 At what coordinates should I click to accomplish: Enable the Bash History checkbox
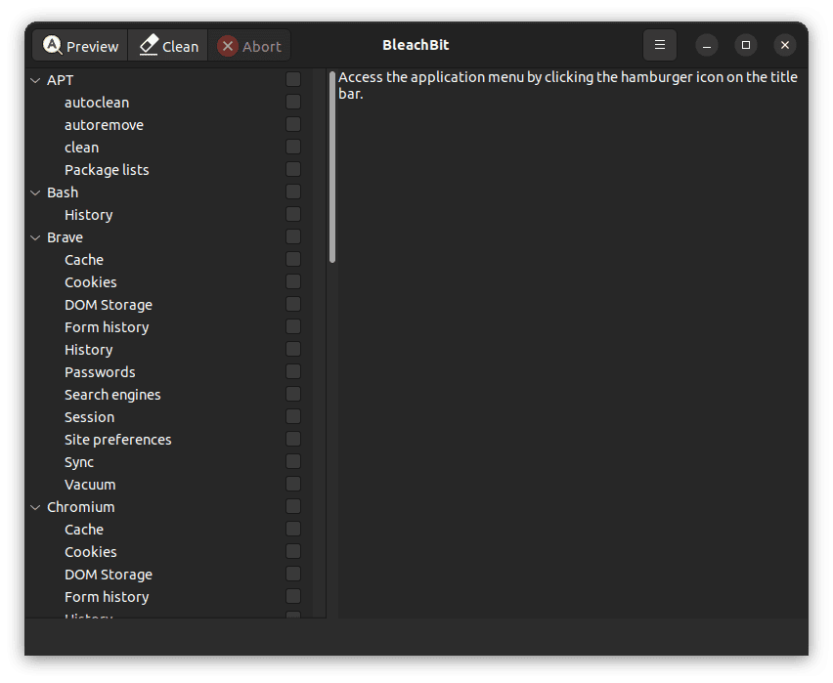pos(292,214)
